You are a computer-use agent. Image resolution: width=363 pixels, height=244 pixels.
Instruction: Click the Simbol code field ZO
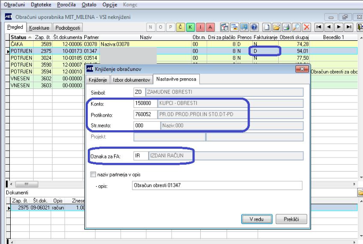(139, 92)
